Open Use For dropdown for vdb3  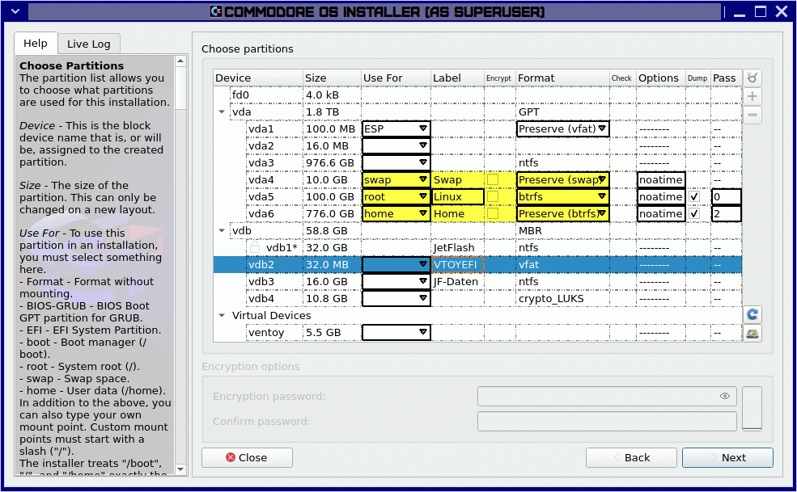pos(396,281)
